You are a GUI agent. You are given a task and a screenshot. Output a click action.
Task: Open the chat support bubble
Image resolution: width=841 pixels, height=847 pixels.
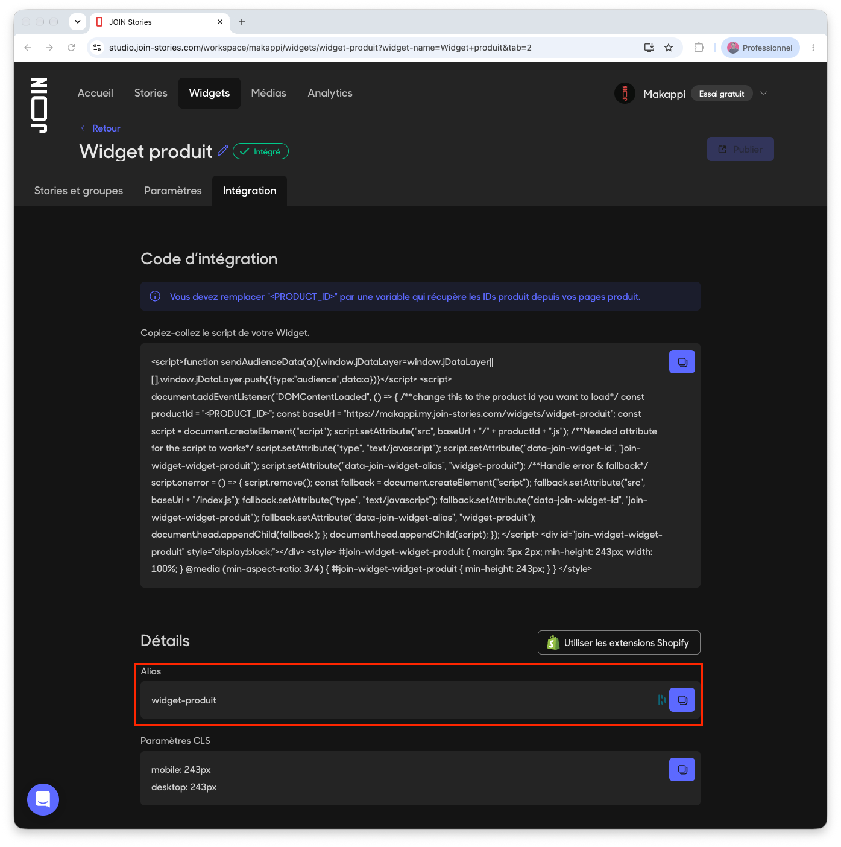point(43,799)
